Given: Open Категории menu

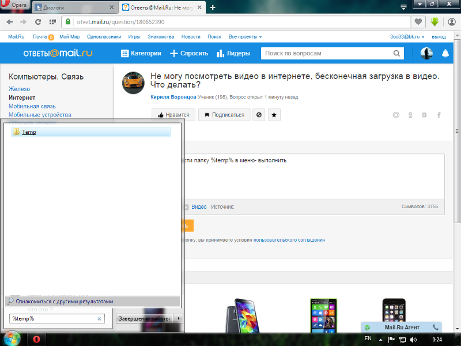Looking at the screenshot, I should click(x=141, y=53).
